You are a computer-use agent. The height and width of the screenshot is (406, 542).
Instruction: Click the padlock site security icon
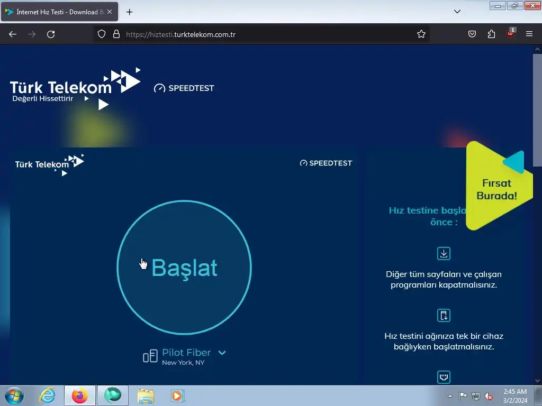(x=116, y=34)
